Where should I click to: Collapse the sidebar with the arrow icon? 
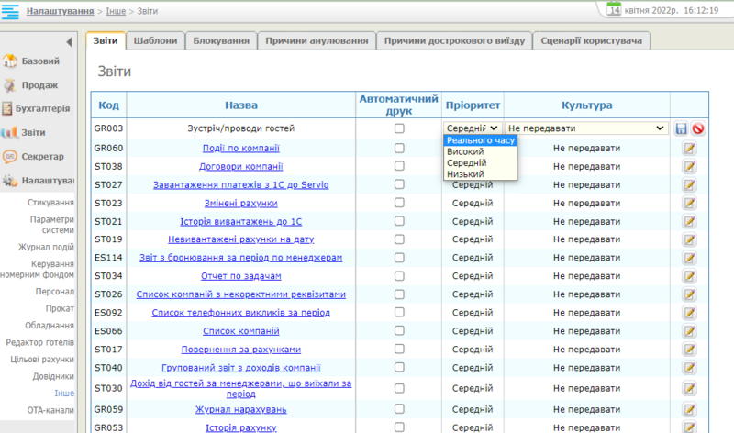pos(69,42)
